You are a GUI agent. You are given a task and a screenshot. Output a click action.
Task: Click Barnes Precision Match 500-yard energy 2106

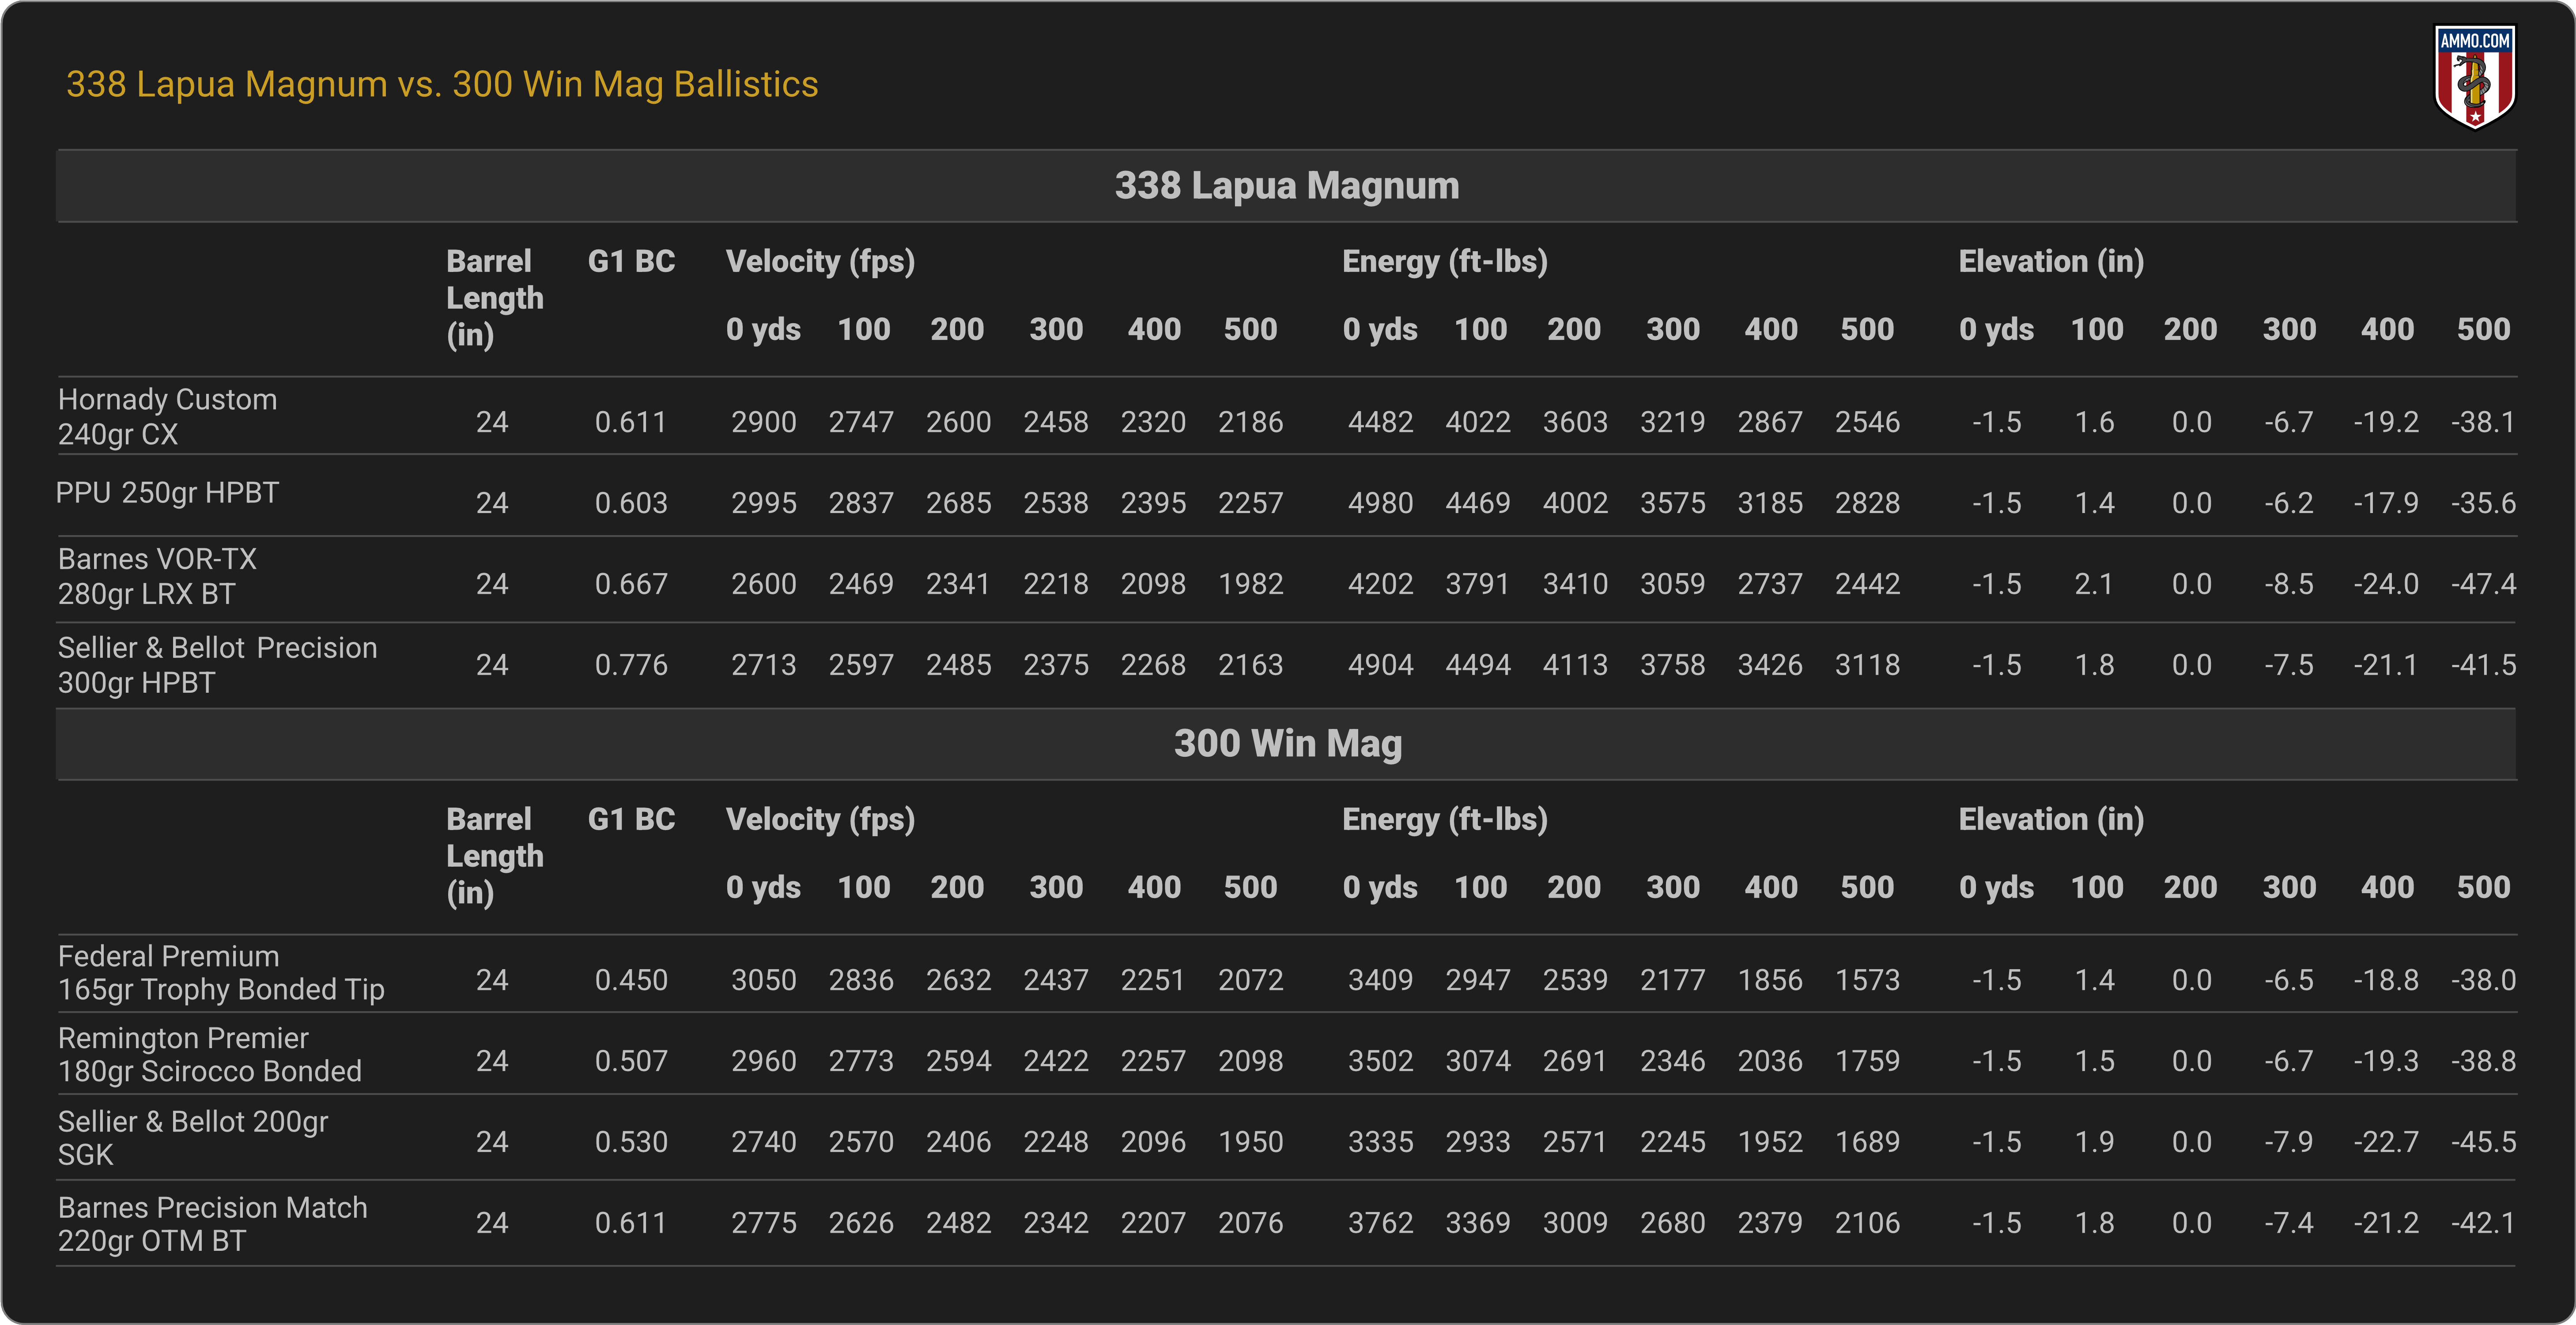[x=1868, y=1223]
